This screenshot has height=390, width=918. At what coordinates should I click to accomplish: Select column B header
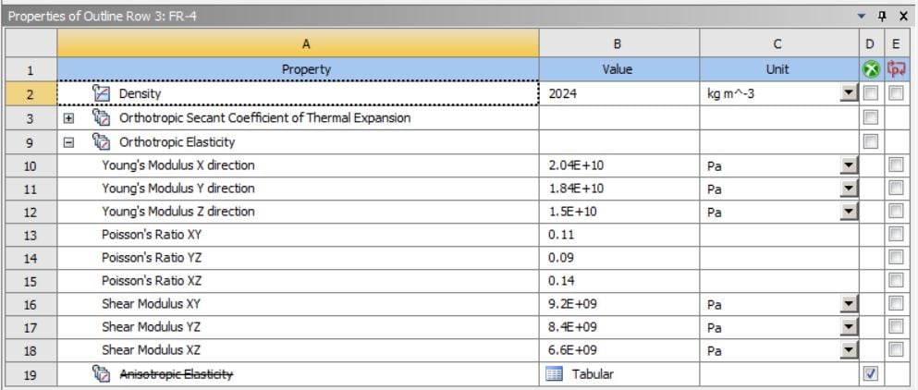618,43
